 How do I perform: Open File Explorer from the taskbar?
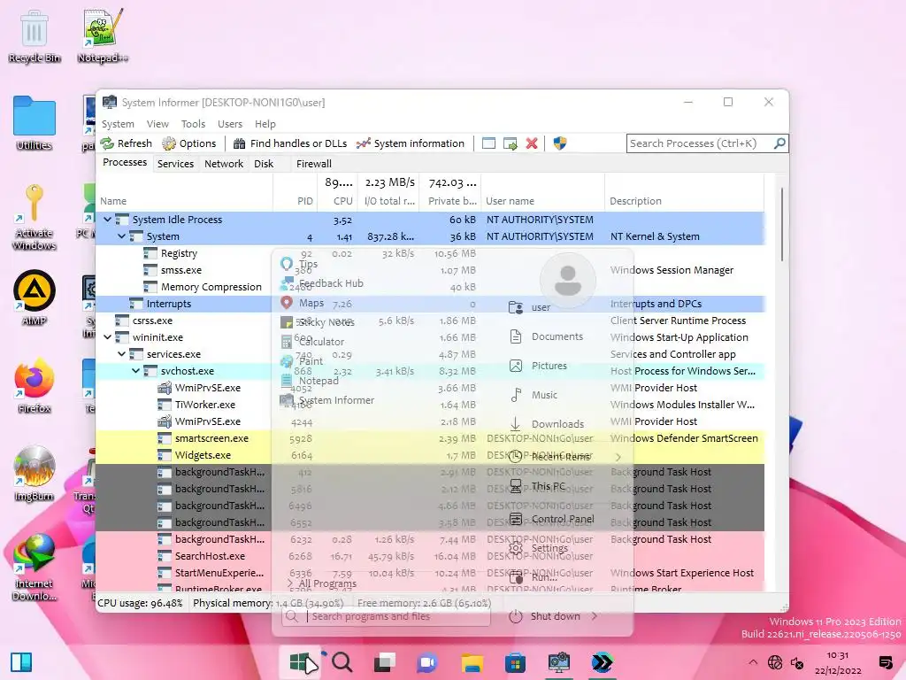point(472,662)
